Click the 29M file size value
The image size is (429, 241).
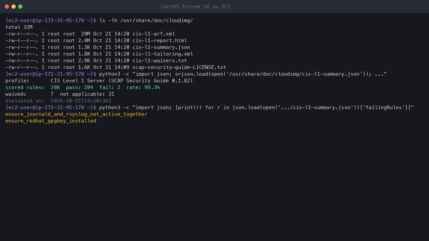[x=85, y=34]
